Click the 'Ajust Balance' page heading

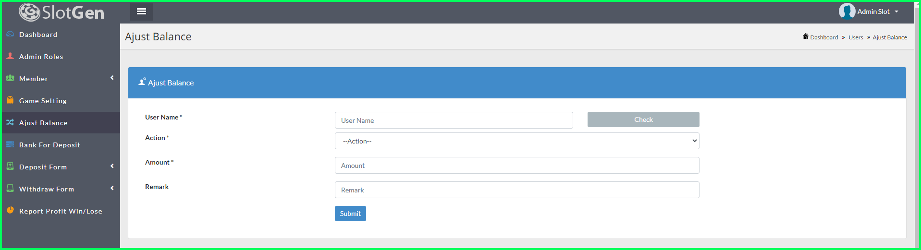[158, 37]
